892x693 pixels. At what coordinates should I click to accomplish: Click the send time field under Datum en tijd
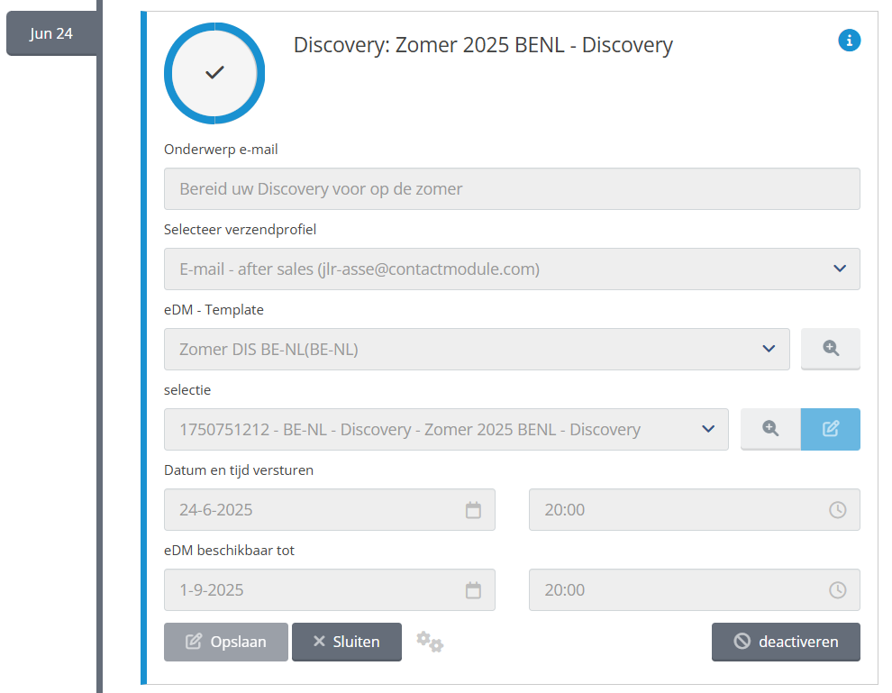click(694, 510)
